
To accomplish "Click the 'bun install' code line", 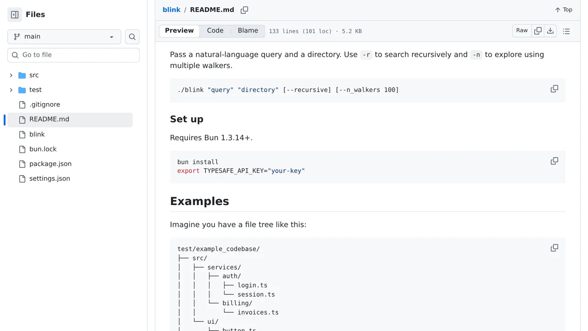I will 198,162.
